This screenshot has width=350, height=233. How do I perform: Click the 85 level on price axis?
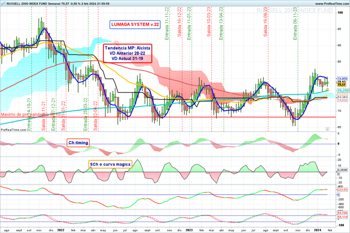pyautogui.click(x=339, y=62)
